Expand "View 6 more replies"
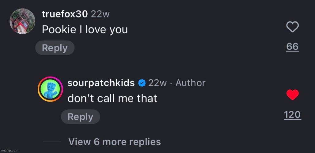The image size is (315, 153). [114, 142]
